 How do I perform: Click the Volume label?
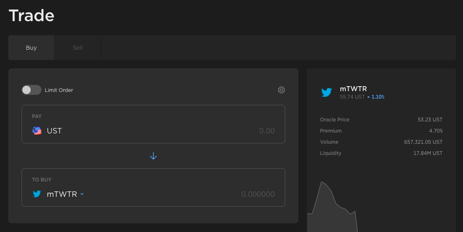[329, 142]
